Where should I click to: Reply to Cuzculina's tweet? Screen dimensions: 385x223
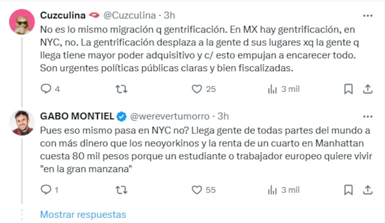(x=46, y=89)
